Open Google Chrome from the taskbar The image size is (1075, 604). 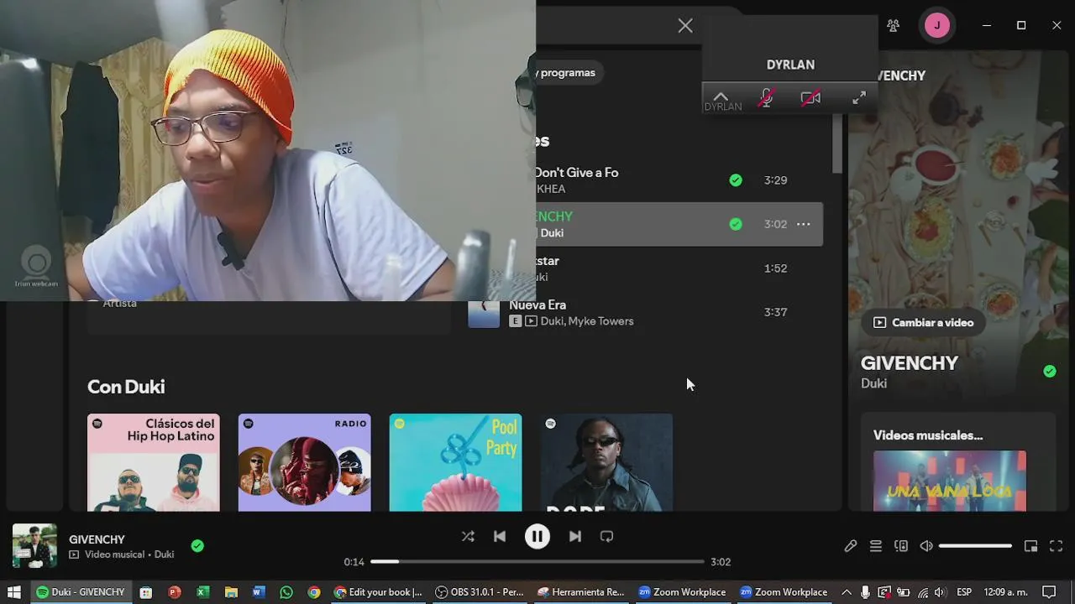pyautogui.click(x=314, y=592)
